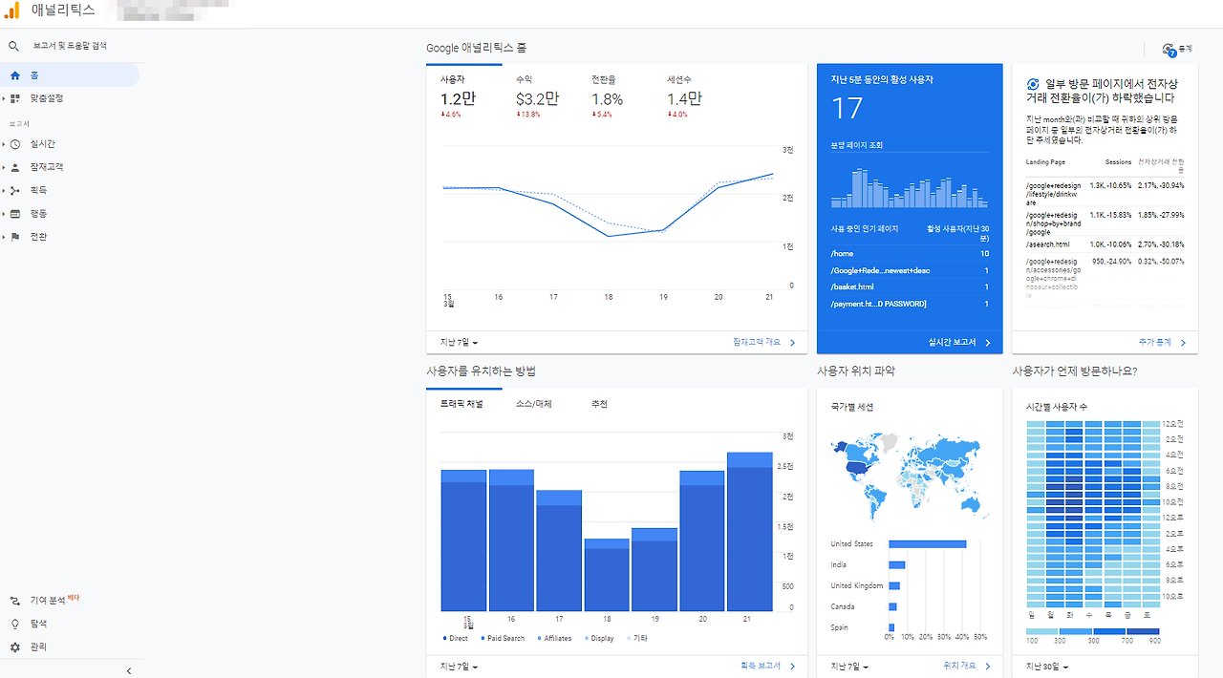Open the 관리 gear icon
This screenshot has width=1223, height=678.
click(14, 647)
